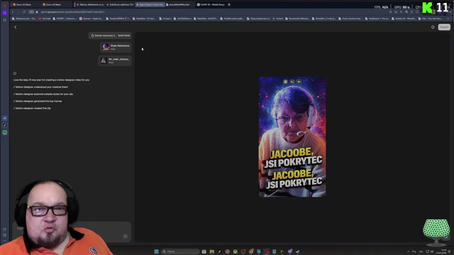Viewport: 454px width, 255px height.
Task: Switch to the CLASH 16 Hledat Google tab
Action: [x=211, y=5]
